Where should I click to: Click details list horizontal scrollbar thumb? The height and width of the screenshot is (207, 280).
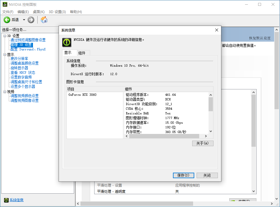click(164, 136)
